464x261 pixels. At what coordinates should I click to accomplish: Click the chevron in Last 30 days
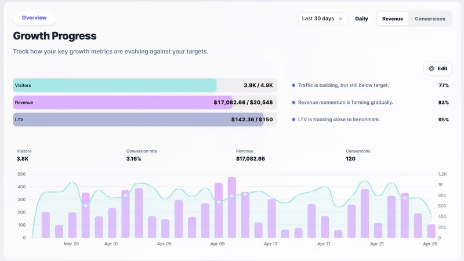click(340, 19)
